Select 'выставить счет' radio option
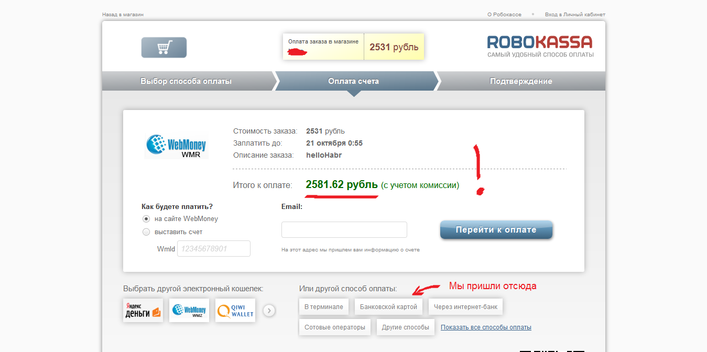Screen dimensions: 707x352 [x=146, y=232]
